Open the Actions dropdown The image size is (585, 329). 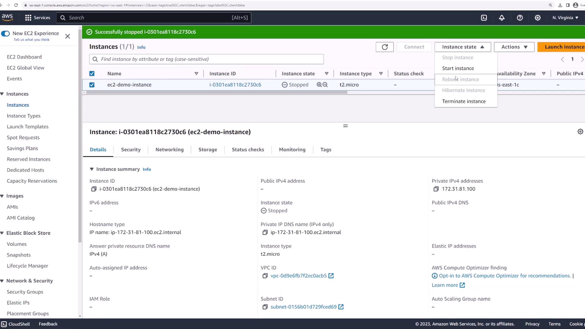point(514,47)
